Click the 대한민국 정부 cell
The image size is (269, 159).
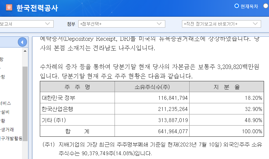click(x=77, y=98)
